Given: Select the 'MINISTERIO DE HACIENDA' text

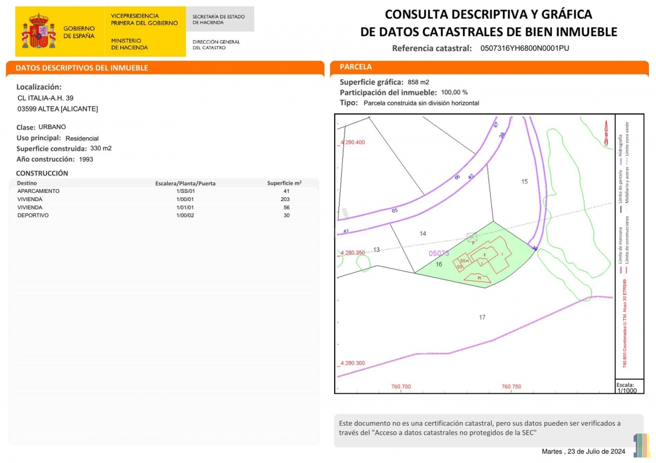Looking at the screenshot, I should 130,44.
